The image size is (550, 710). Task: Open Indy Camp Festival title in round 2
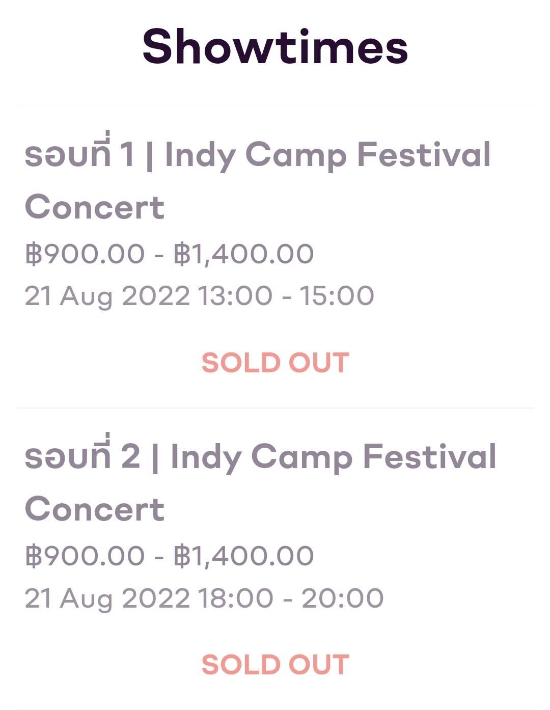point(333,456)
